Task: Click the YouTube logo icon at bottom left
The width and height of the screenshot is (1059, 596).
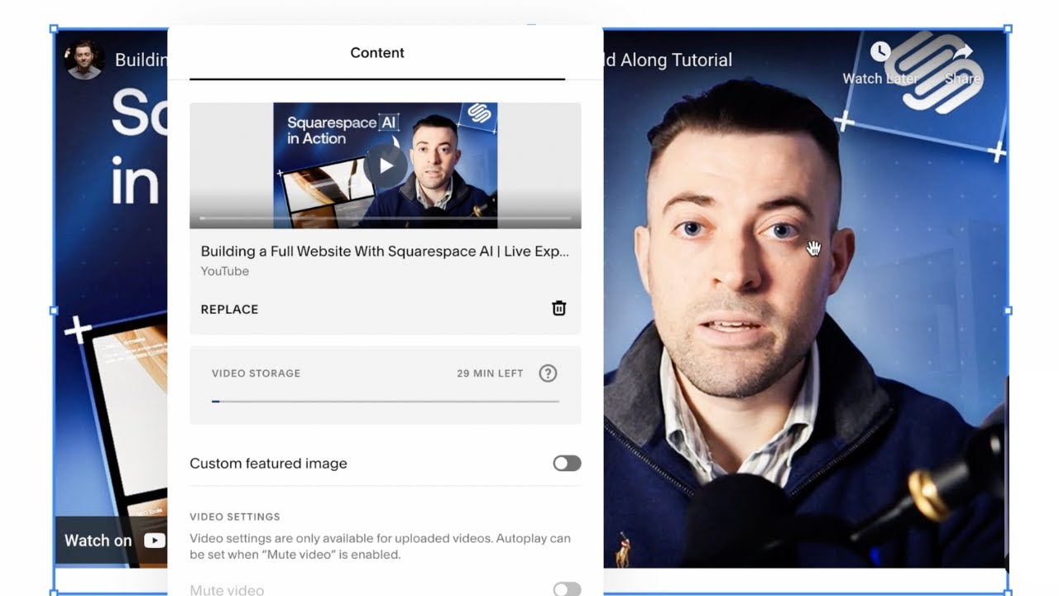Action: click(155, 541)
